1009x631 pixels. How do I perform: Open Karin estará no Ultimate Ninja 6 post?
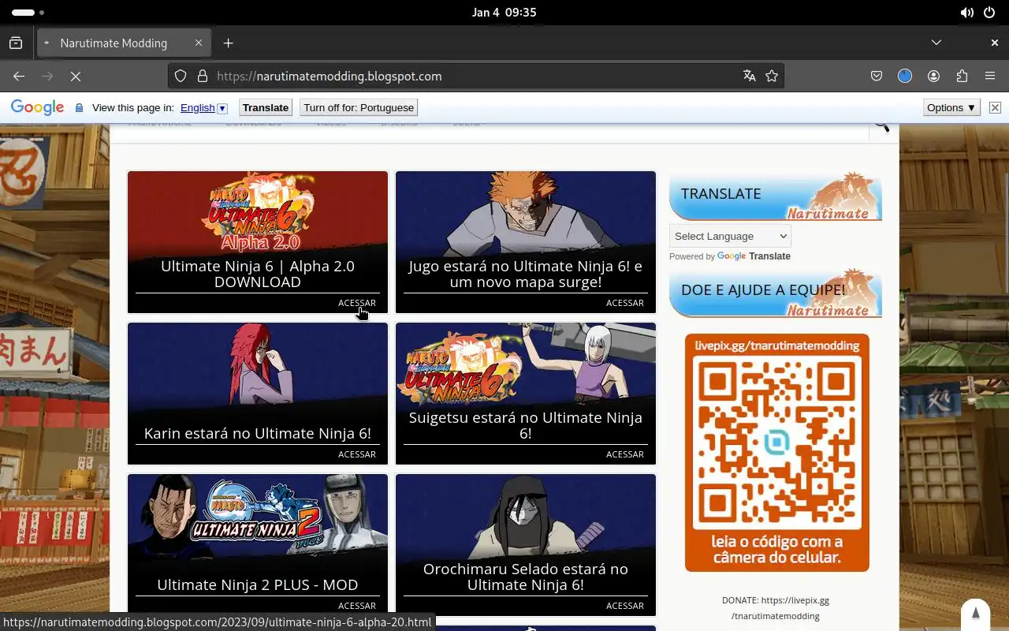[x=258, y=433]
